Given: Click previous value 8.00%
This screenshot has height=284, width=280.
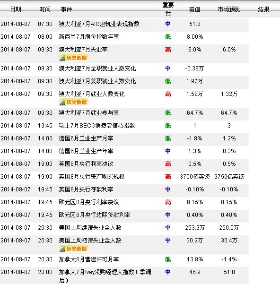Looking at the screenshot, I should click(x=195, y=37).
